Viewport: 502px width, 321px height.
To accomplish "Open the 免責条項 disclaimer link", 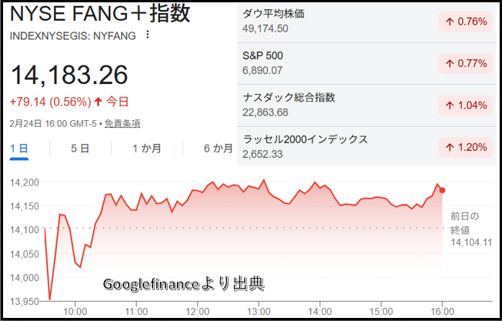I will pos(122,123).
